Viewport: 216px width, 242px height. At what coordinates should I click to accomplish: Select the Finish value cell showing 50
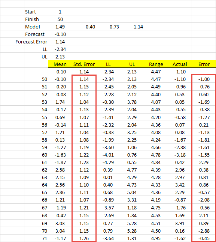click(x=60, y=19)
